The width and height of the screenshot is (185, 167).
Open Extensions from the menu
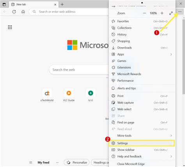(x=142, y=68)
